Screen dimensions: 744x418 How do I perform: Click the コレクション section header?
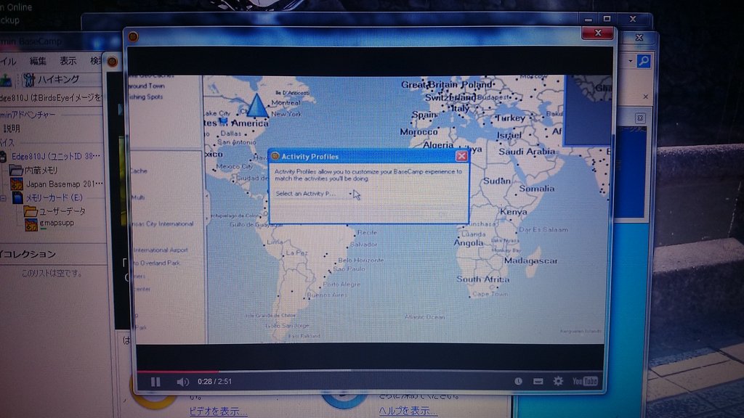[28, 254]
